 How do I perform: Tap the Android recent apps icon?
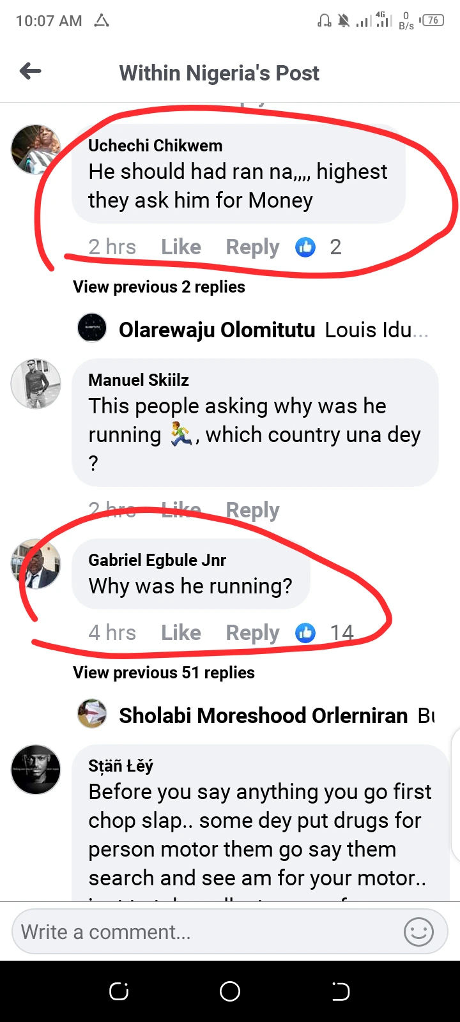pyautogui.click(x=119, y=991)
